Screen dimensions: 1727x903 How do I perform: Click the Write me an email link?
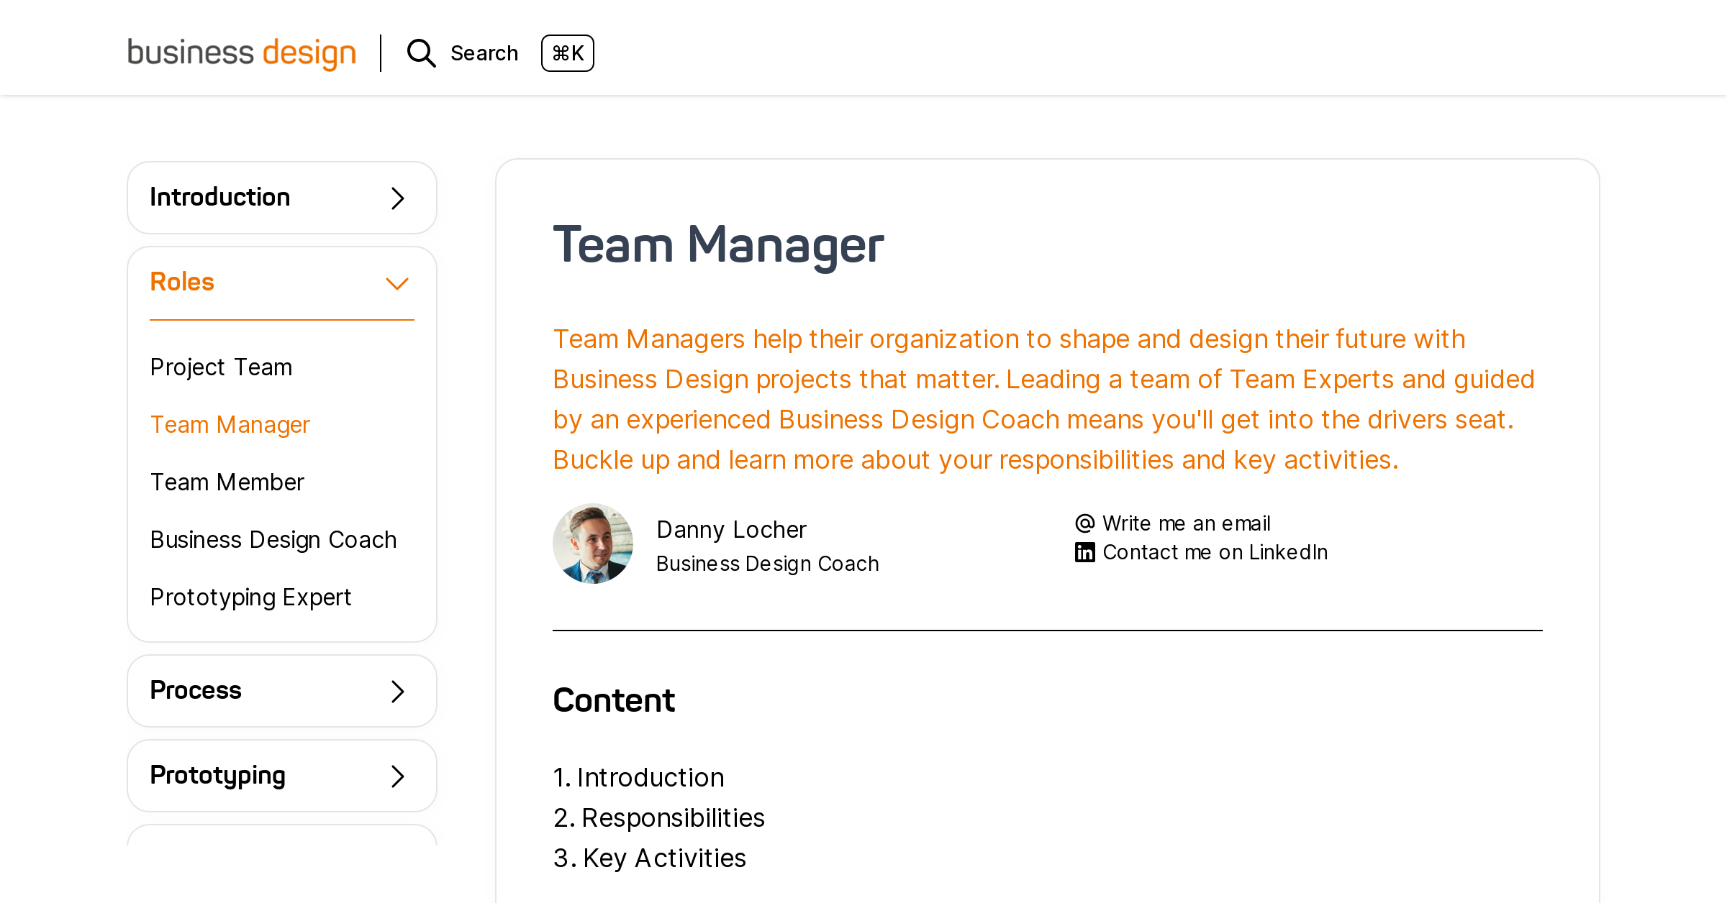1186,523
